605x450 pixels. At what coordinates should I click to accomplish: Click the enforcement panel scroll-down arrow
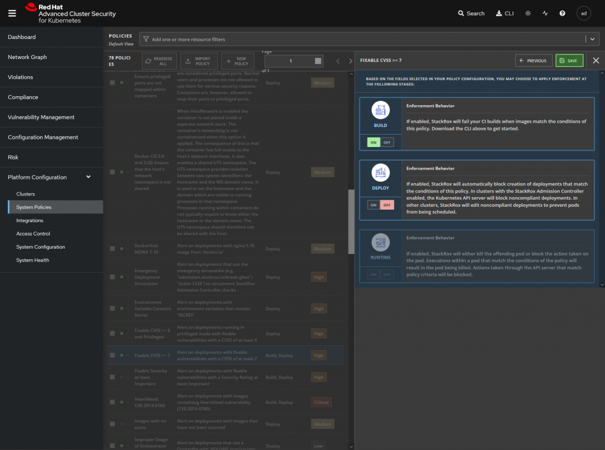[x=602, y=285]
